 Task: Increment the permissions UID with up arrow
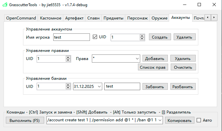[68, 57]
